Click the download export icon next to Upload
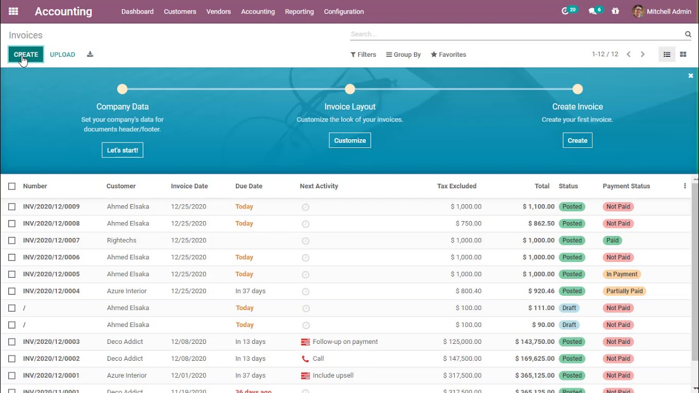The image size is (699, 393). pyautogui.click(x=90, y=54)
